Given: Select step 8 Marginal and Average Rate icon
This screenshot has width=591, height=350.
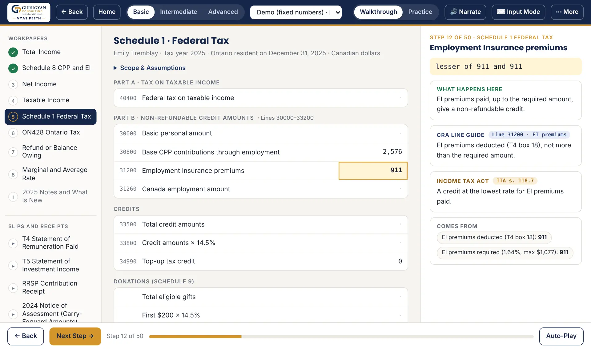Looking at the screenshot, I should [13, 174].
